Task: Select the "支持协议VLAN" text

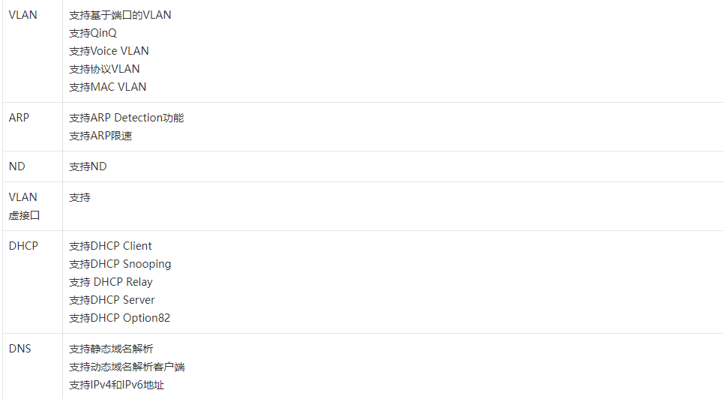Action: (104, 69)
